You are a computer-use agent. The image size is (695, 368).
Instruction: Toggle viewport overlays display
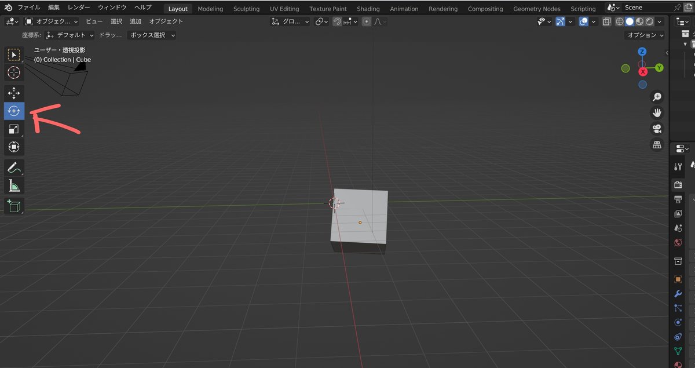coord(584,21)
